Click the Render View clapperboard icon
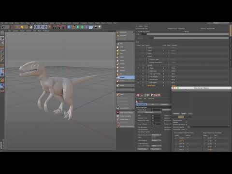232x174 pixels. [55, 27]
